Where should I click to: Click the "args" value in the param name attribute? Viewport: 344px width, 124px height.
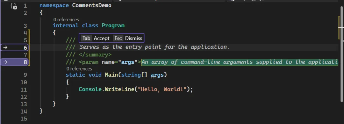[128, 62]
